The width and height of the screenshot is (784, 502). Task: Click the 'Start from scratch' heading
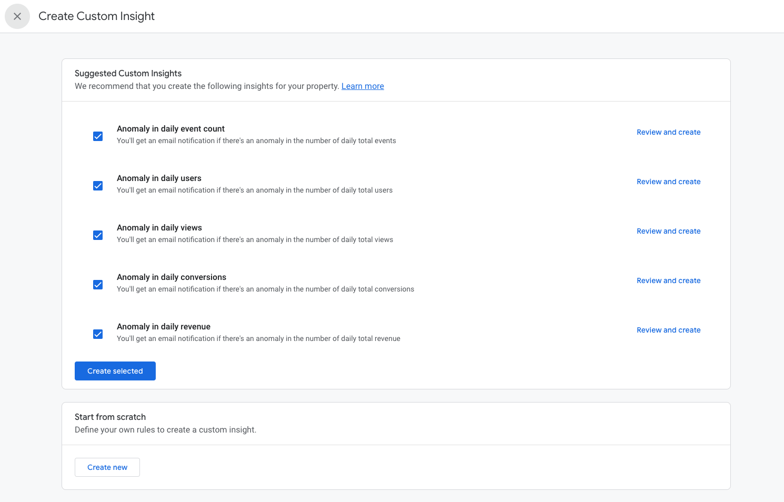110,417
